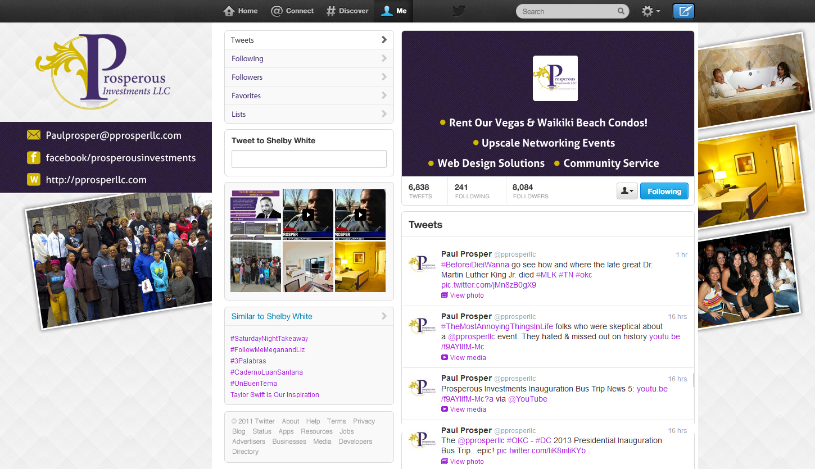Toggle the Following button off
Screen dimensions: 815x469
[664, 192]
